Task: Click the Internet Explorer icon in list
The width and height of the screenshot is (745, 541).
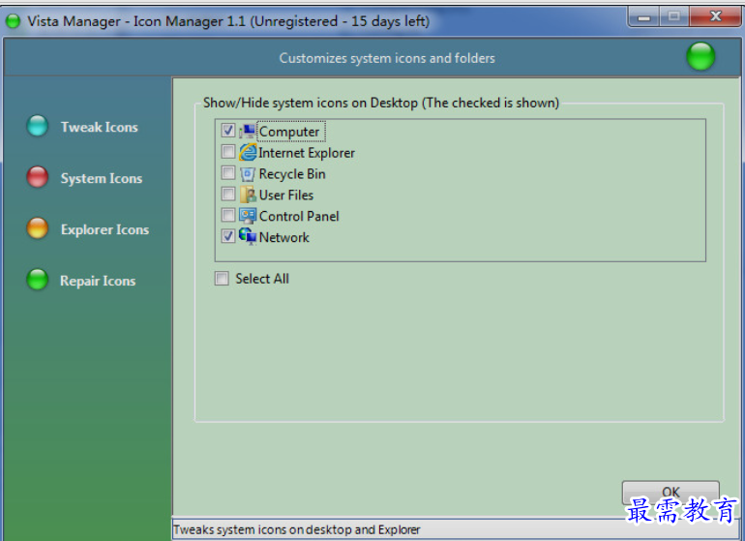Action: [248, 152]
